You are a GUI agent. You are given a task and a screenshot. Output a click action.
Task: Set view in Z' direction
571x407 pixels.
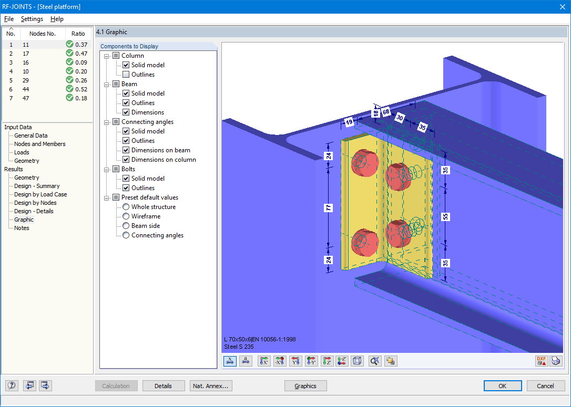click(327, 361)
